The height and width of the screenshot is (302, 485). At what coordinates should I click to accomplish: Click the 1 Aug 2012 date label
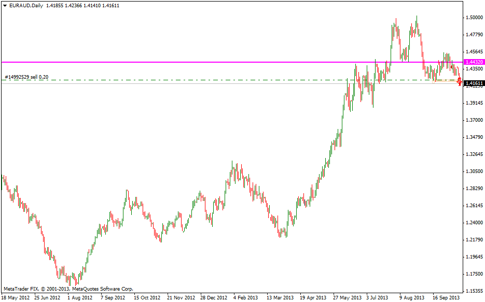[80, 298]
